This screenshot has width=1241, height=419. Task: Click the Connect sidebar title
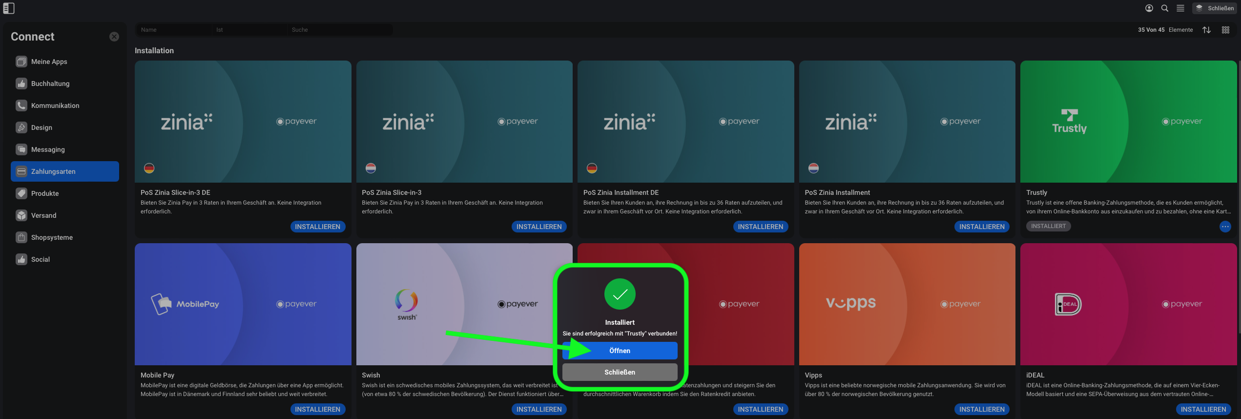pyautogui.click(x=33, y=37)
